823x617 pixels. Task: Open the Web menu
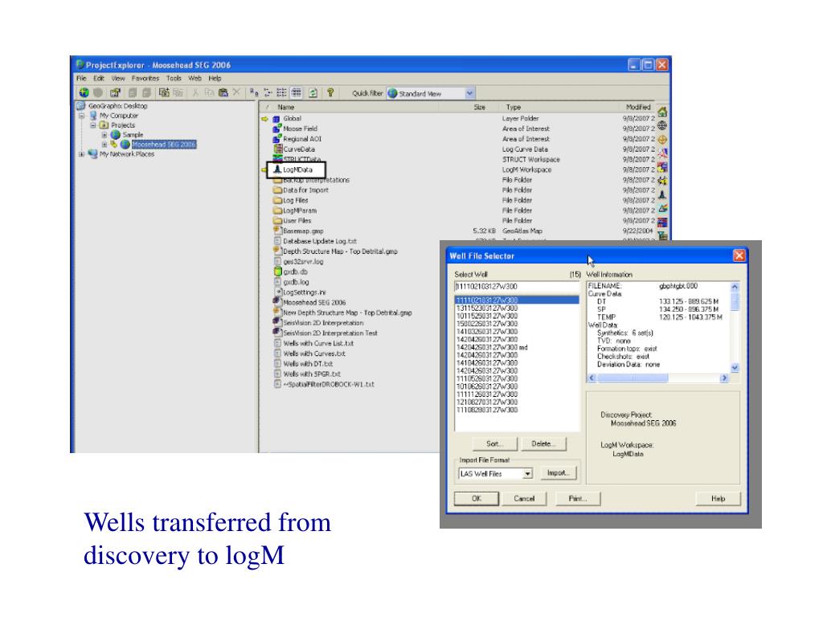click(x=194, y=78)
